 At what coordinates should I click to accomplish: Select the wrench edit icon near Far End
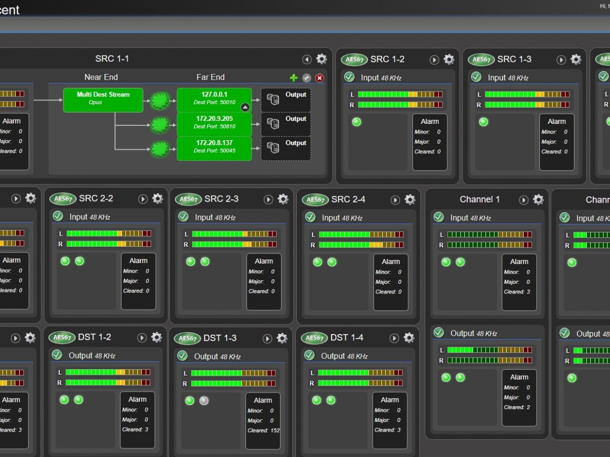[307, 78]
